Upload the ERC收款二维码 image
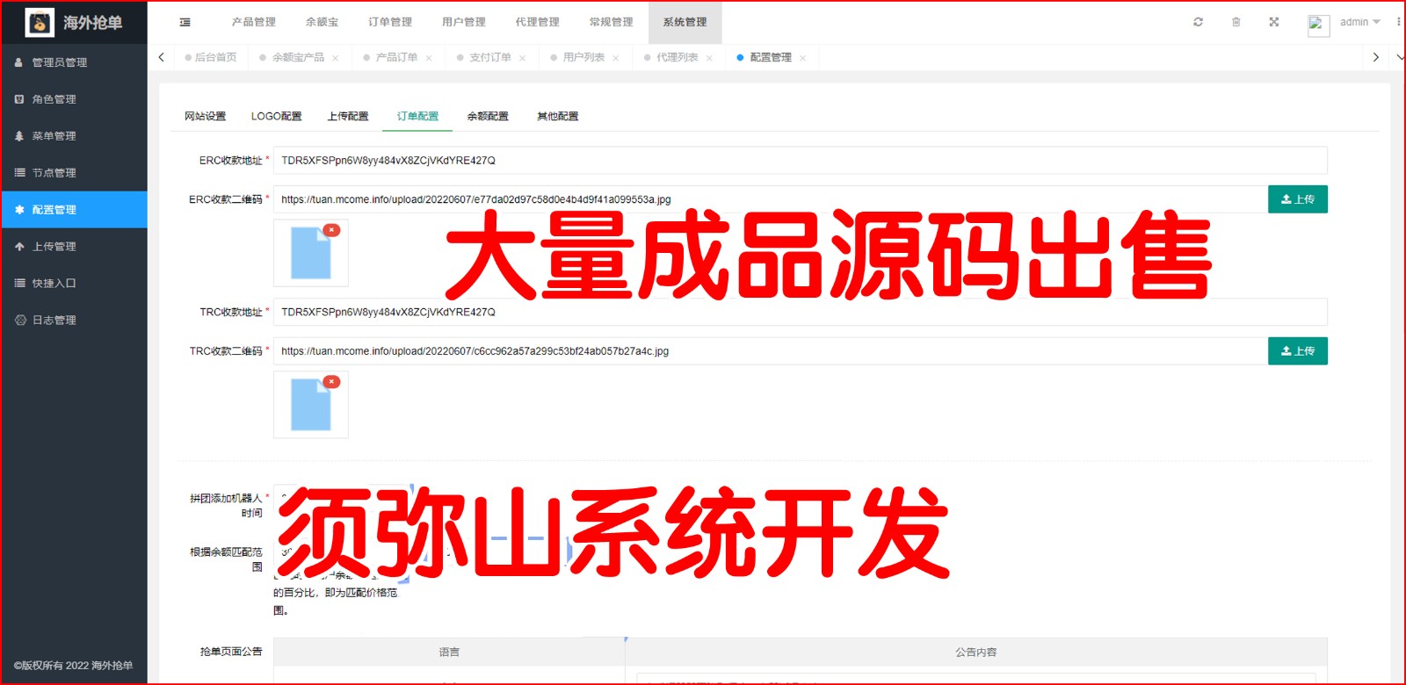1406x685 pixels. point(1297,199)
